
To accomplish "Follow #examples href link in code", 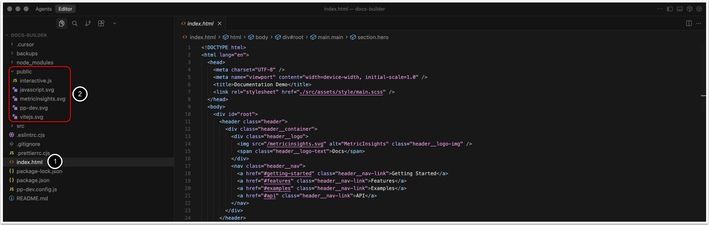I will pos(277,188).
